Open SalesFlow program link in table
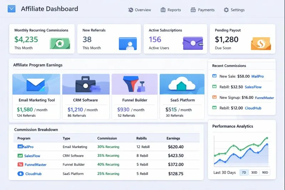This screenshot has width=285, height=190. [x=32, y=156]
